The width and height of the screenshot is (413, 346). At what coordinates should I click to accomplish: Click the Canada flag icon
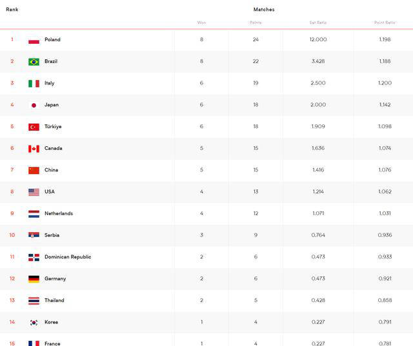pyautogui.click(x=34, y=149)
